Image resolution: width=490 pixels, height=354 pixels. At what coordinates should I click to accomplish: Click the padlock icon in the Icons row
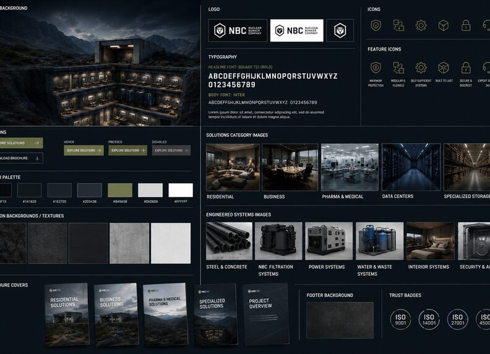pos(466,25)
